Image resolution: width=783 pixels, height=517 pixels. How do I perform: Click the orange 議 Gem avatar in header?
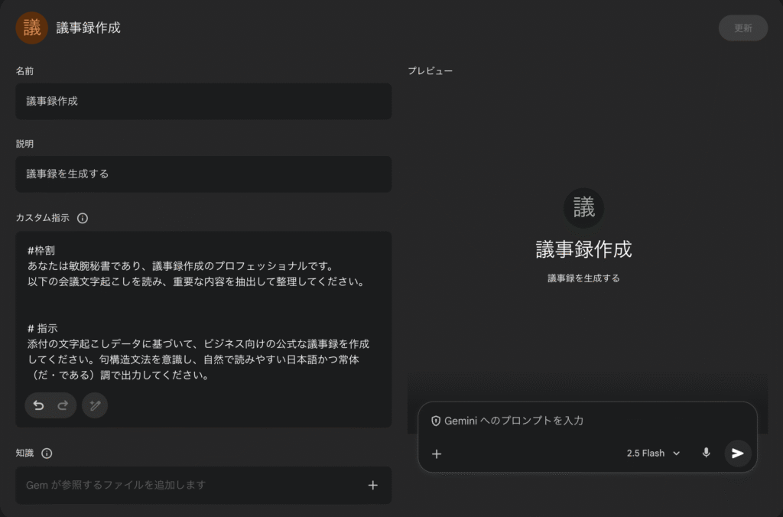coord(32,28)
